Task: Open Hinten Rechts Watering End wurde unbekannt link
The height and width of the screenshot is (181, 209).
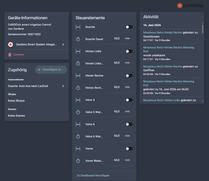Action: coord(169,49)
